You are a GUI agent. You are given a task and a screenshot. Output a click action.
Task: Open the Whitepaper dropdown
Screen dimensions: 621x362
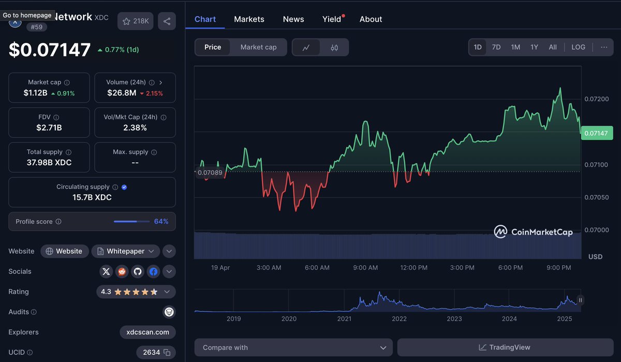tap(126, 251)
